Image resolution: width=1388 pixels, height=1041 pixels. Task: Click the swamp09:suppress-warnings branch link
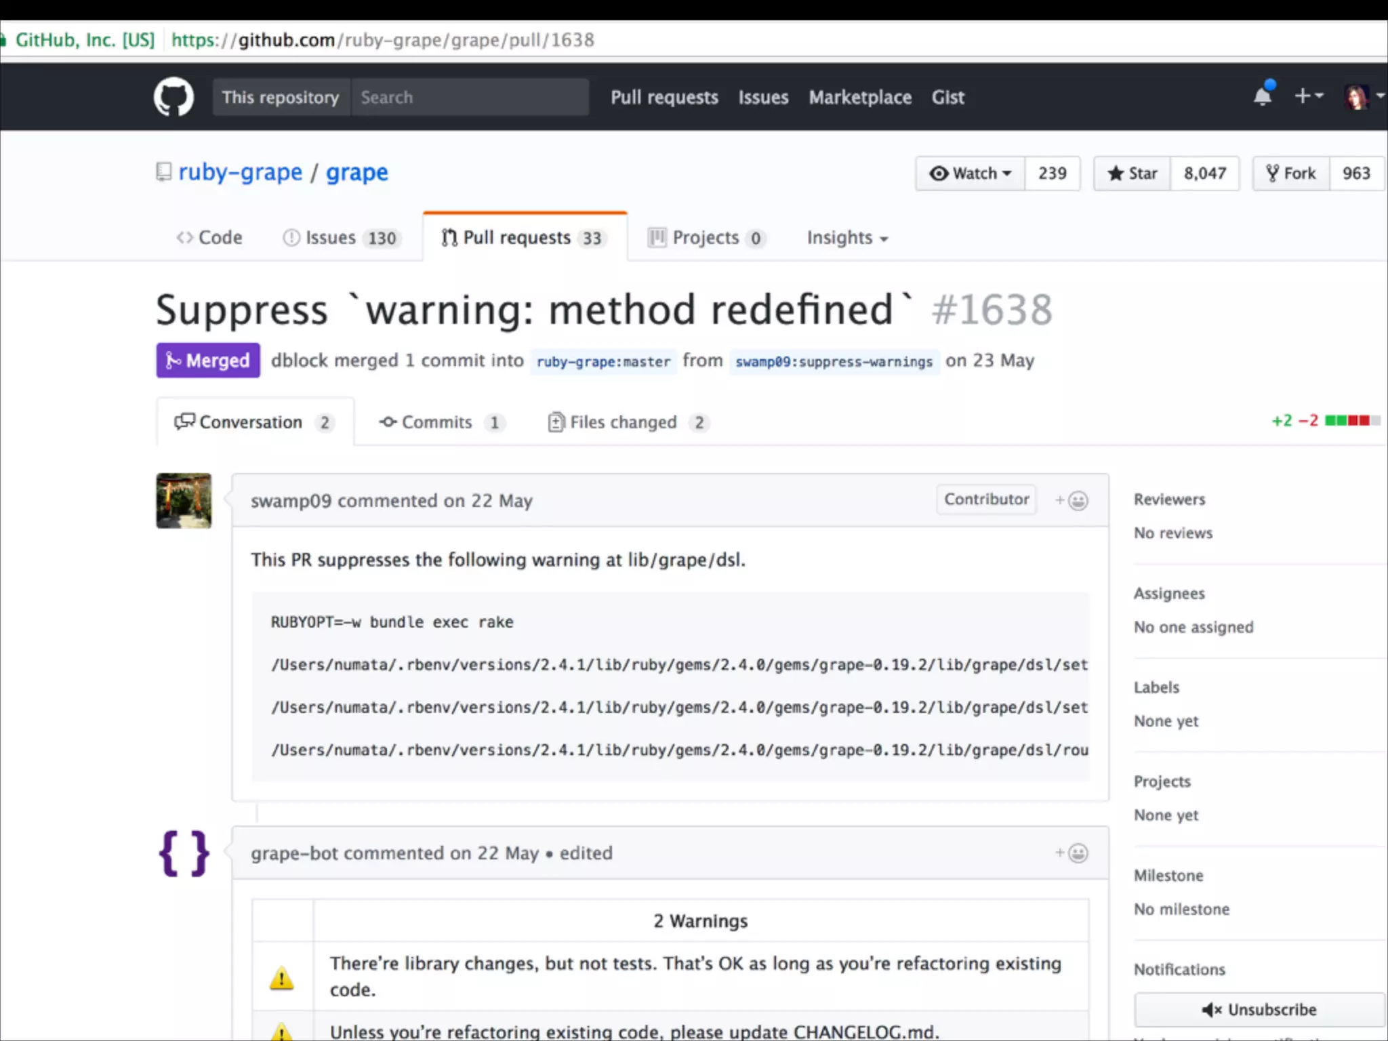tap(834, 361)
